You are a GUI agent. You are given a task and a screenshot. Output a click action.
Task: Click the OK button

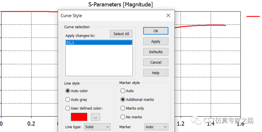click(156, 31)
